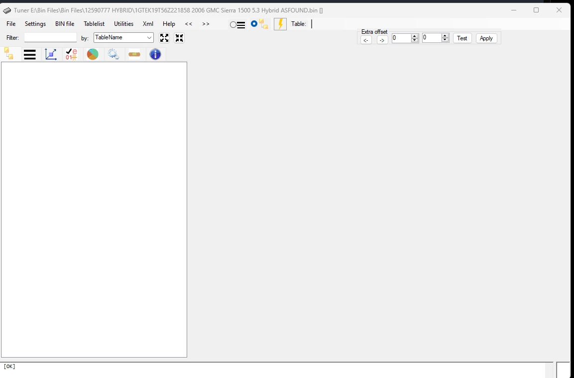Maximize the Tuner window

[x=536, y=10]
